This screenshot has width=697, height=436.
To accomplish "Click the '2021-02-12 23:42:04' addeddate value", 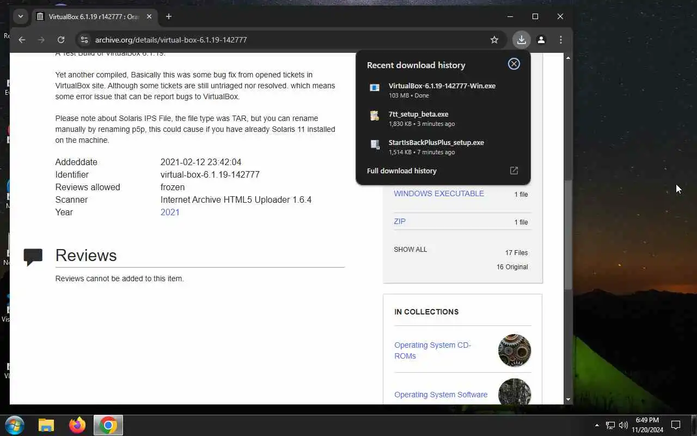I will tap(200, 162).
